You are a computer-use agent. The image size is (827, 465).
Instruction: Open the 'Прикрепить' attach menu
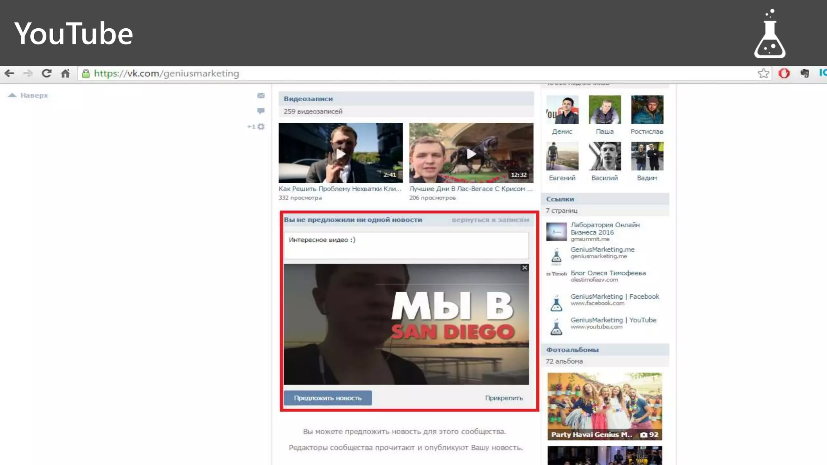point(504,398)
